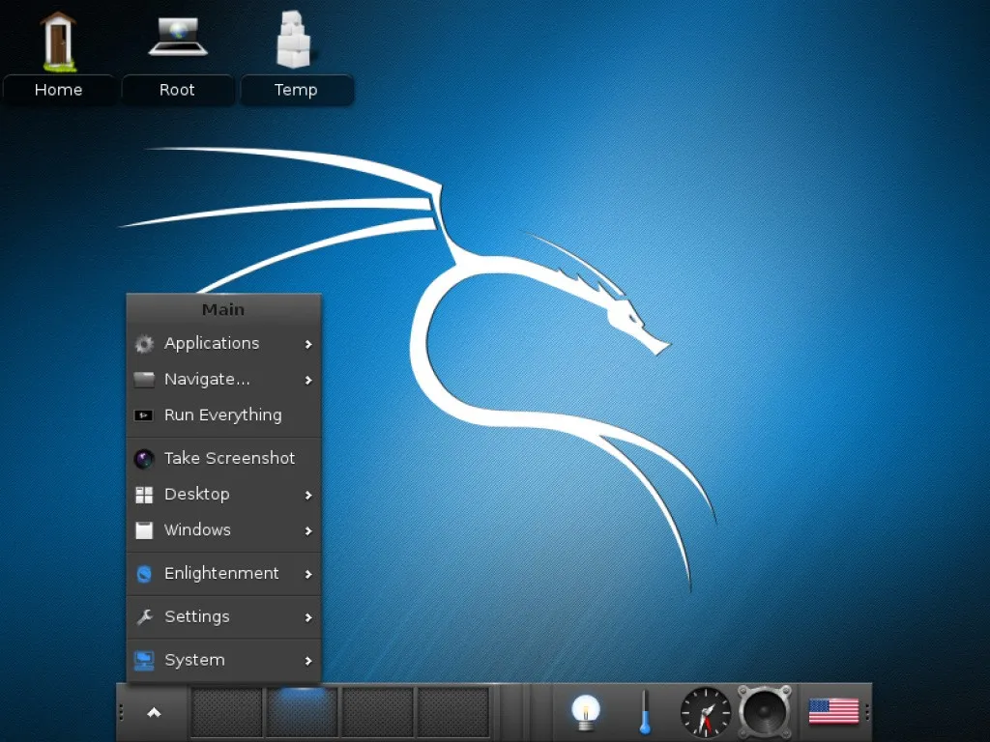Expand the System submenu arrow
990x742 pixels.
(307, 660)
